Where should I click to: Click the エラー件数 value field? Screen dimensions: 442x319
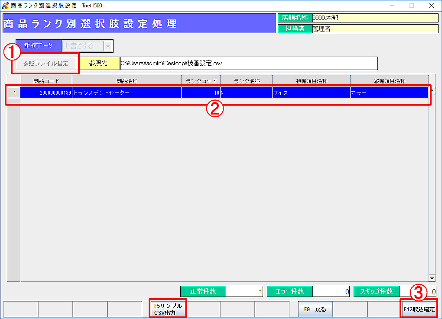click(x=331, y=291)
